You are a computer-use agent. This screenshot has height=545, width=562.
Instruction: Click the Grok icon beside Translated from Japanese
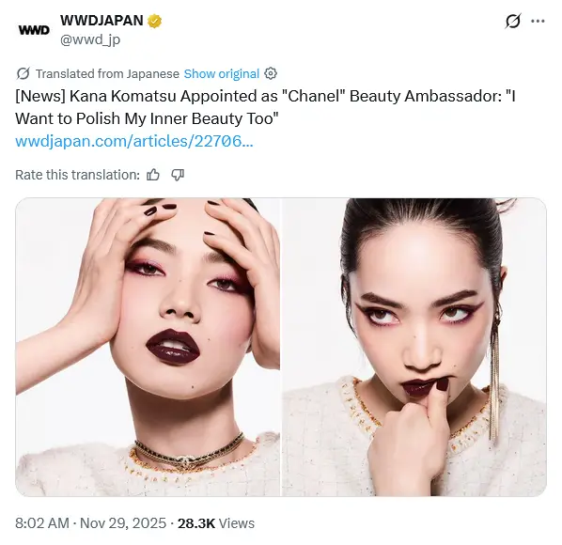[x=23, y=74]
